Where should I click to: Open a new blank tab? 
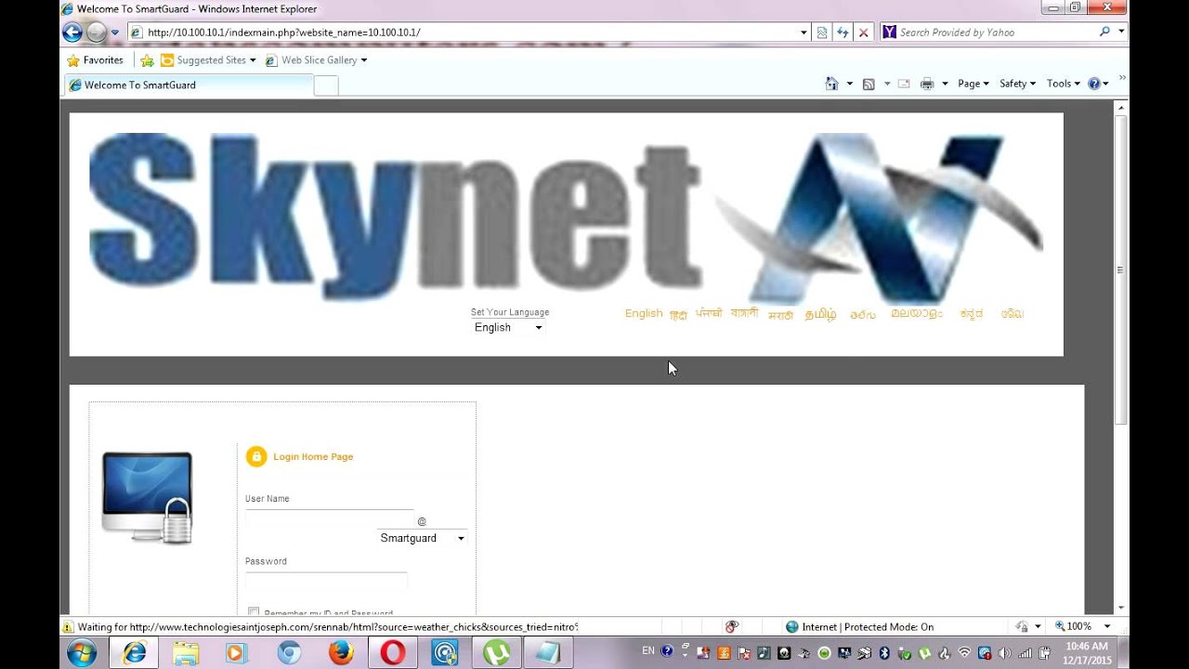pyautogui.click(x=326, y=85)
